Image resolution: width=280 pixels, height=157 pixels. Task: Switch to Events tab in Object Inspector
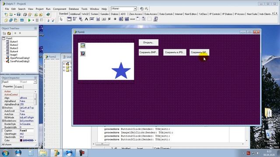pos(19,87)
